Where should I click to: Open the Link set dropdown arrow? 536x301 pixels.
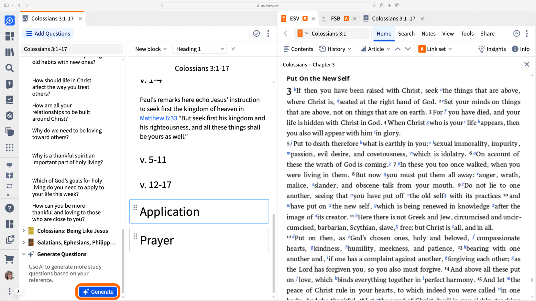pos(450,49)
